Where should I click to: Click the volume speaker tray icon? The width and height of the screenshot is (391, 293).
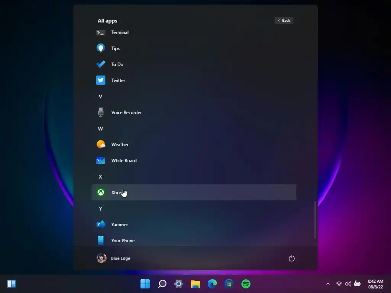(x=348, y=284)
